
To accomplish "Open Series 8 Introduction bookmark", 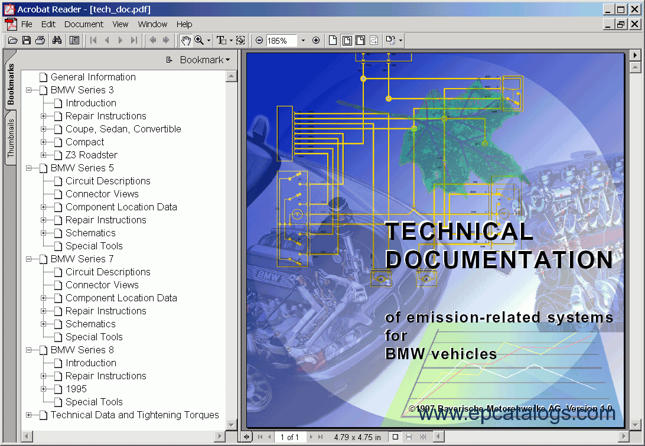I will [x=91, y=363].
